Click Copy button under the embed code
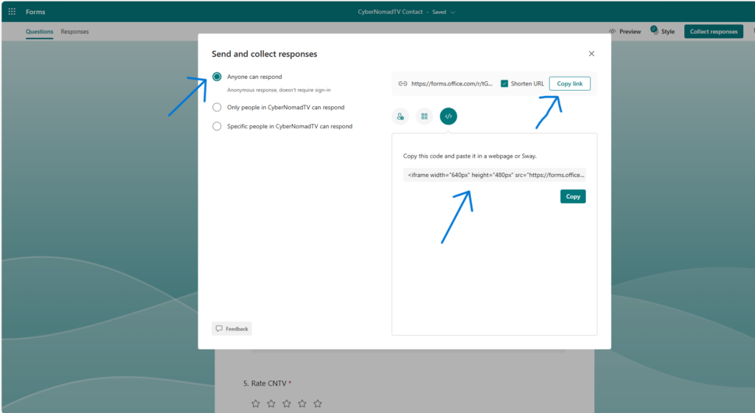The width and height of the screenshot is (755, 413). coord(573,196)
